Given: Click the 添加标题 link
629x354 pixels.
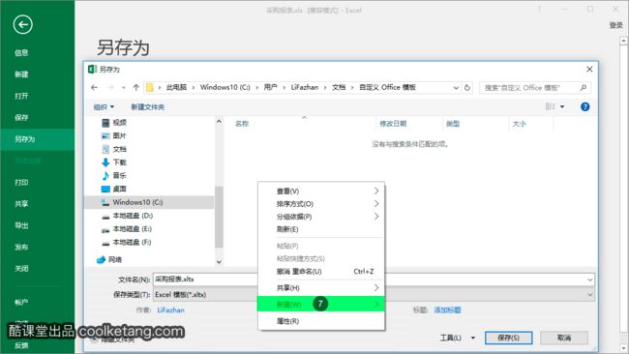Looking at the screenshot, I should (x=447, y=310).
